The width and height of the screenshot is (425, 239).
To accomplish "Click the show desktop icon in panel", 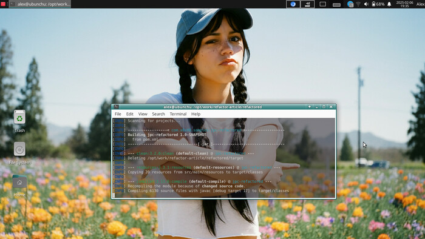I will tap(308, 4).
